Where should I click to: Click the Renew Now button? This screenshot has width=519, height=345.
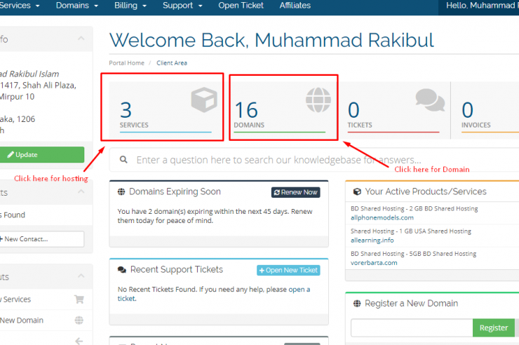click(295, 192)
